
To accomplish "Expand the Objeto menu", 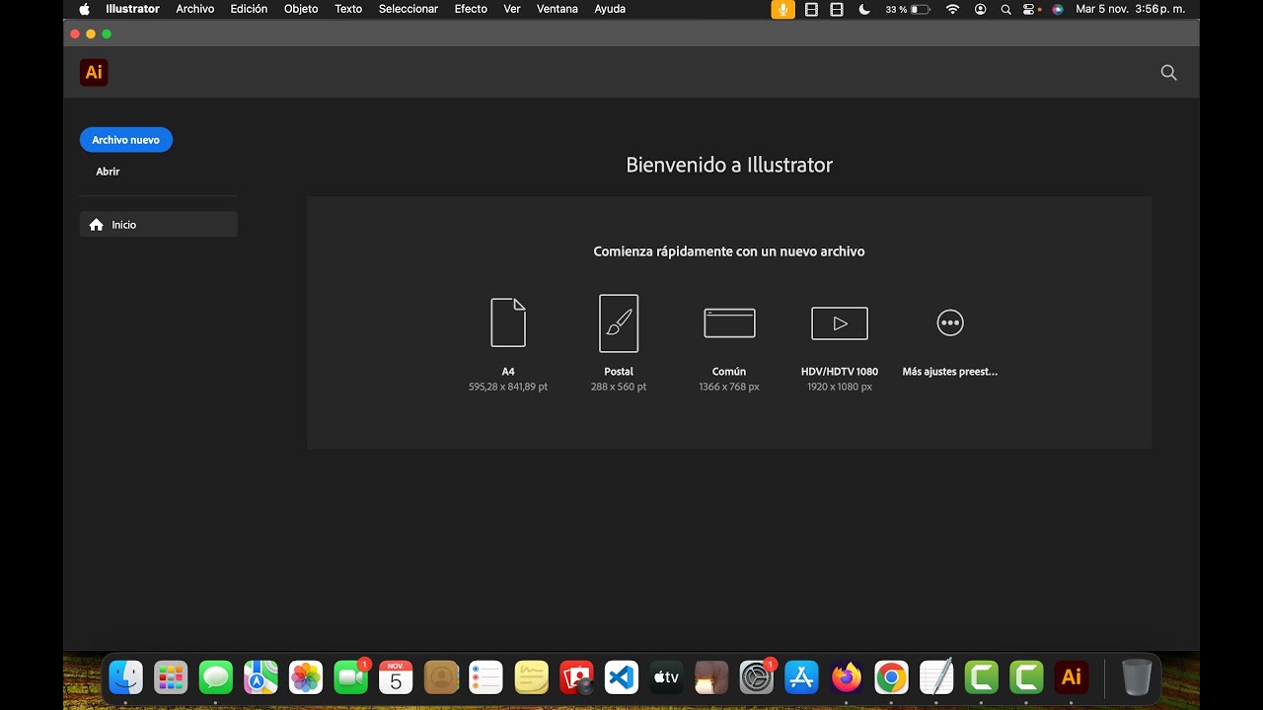I will (301, 9).
